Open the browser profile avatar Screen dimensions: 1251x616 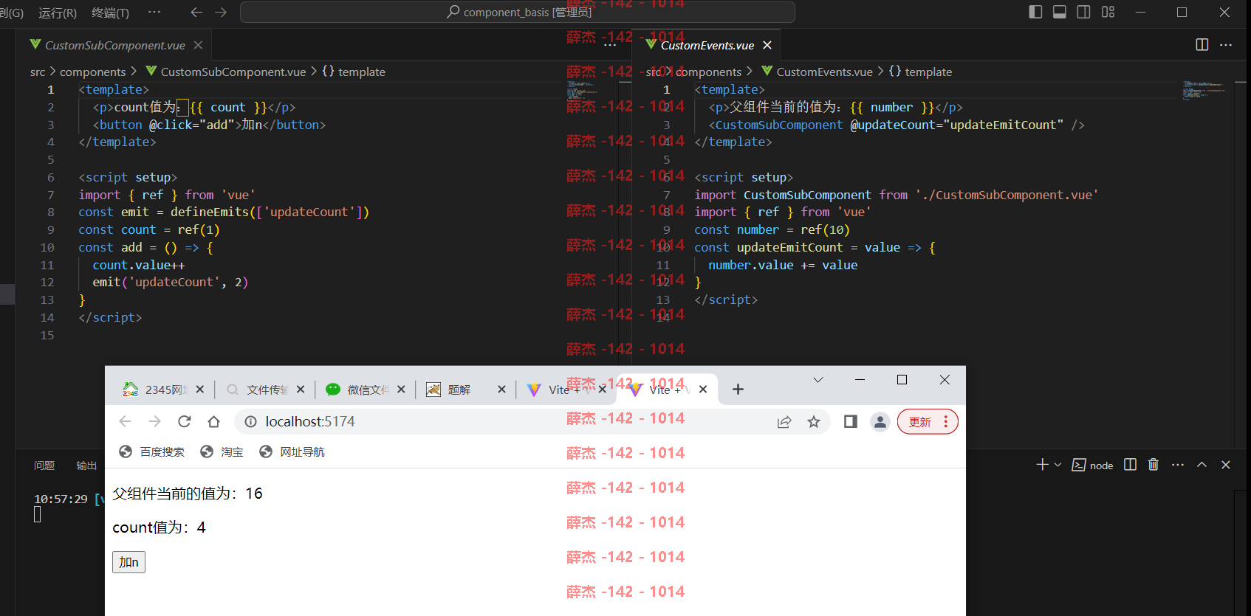coord(880,421)
